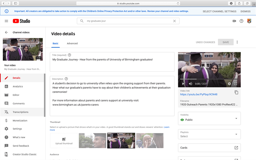
Task: Open Cards editor external link icon
Action: (236, 148)
